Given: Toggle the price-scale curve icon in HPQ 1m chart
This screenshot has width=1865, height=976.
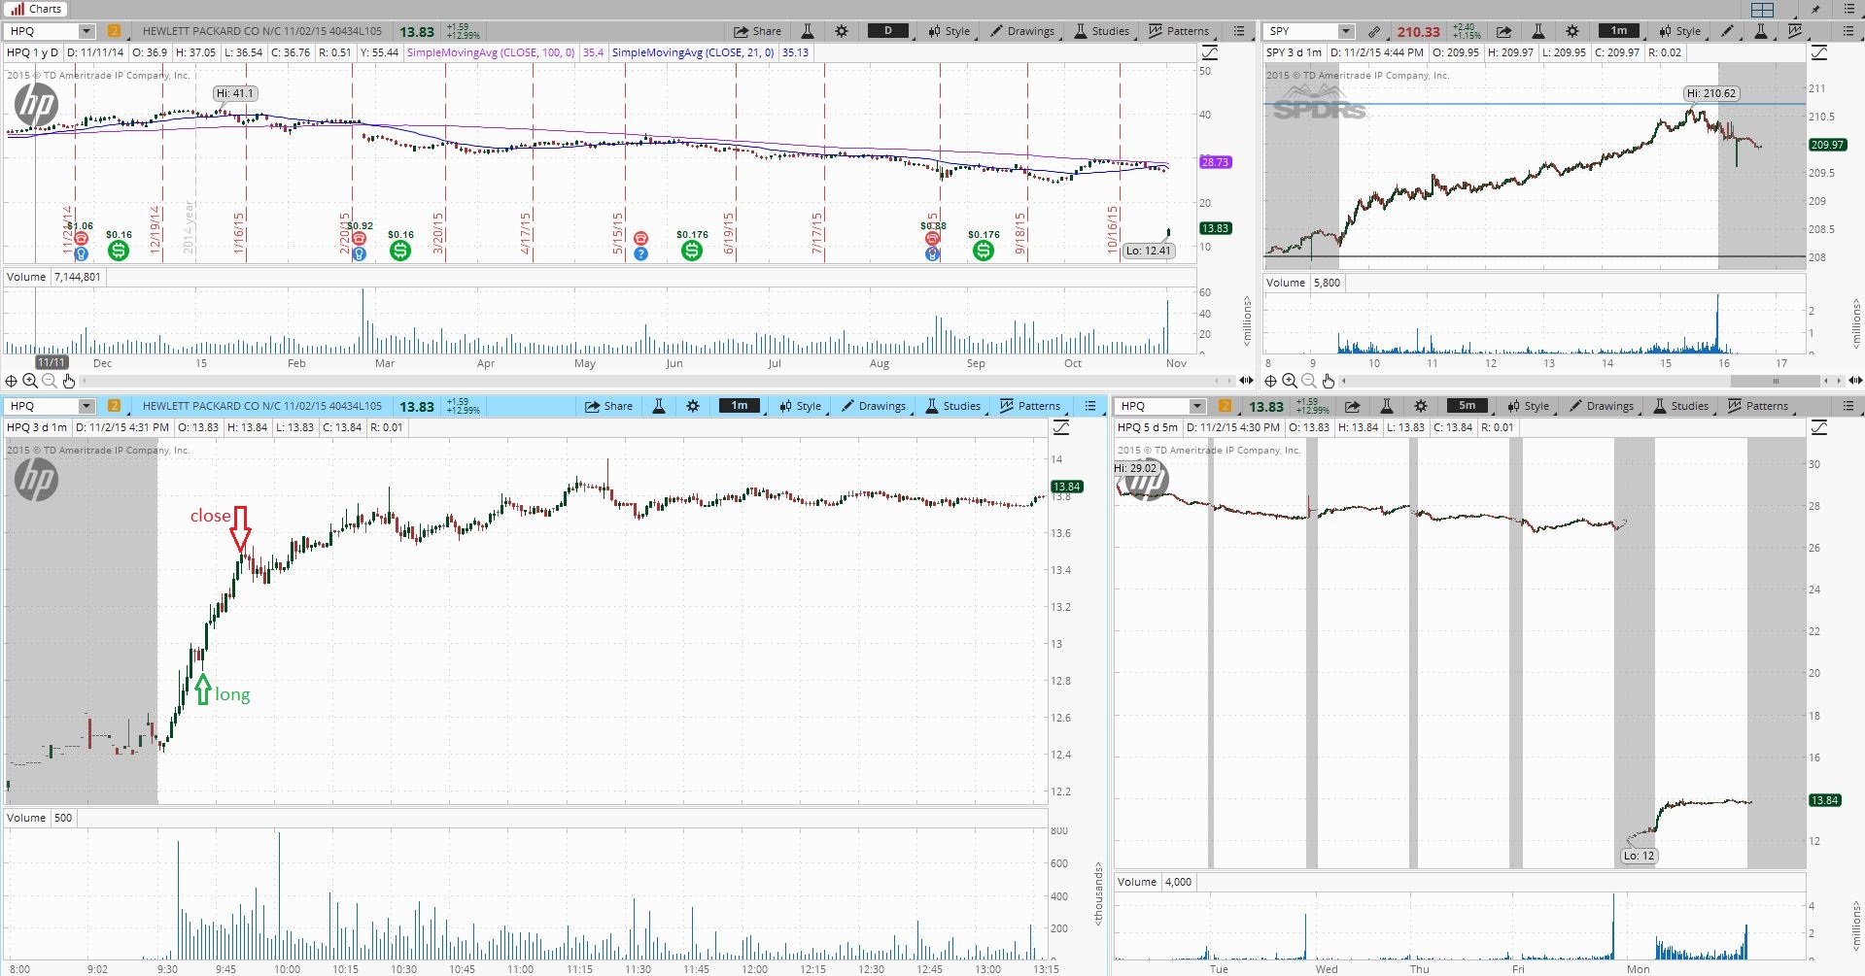Looking at the screenshot, I should [x=1061, y=427].
